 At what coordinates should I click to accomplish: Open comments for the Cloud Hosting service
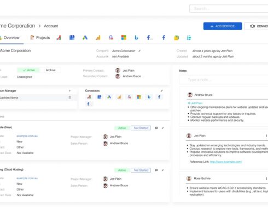point(156,170)
